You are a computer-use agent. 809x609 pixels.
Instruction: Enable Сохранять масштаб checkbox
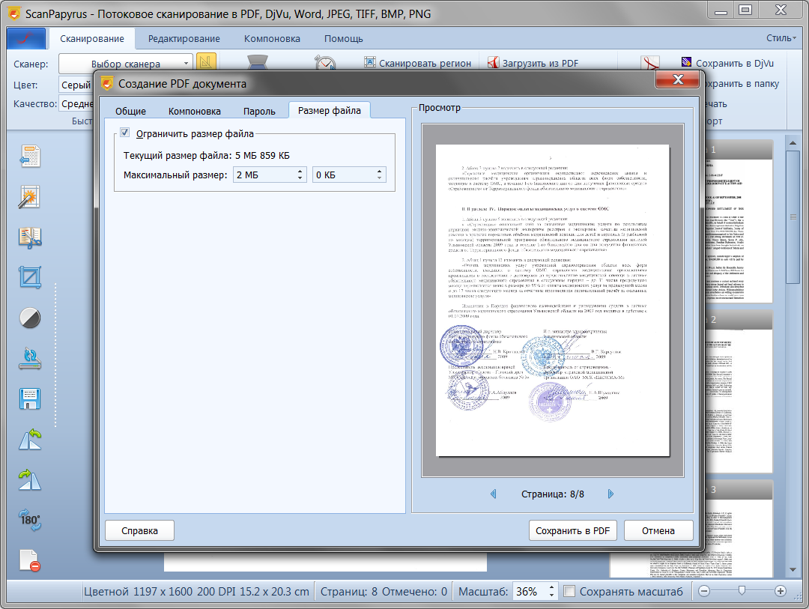point(569,592)
